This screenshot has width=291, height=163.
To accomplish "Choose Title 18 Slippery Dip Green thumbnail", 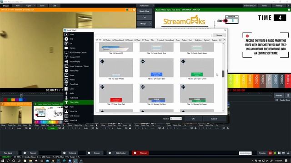I will [x=197, y=93].
